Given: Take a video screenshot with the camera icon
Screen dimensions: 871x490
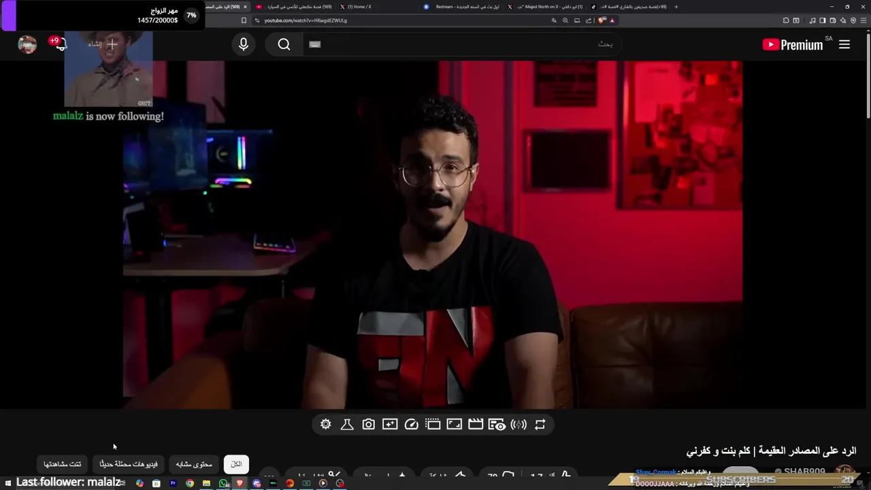Looking at the screenshot, I should pyautogui.click(x=368, y=425).
